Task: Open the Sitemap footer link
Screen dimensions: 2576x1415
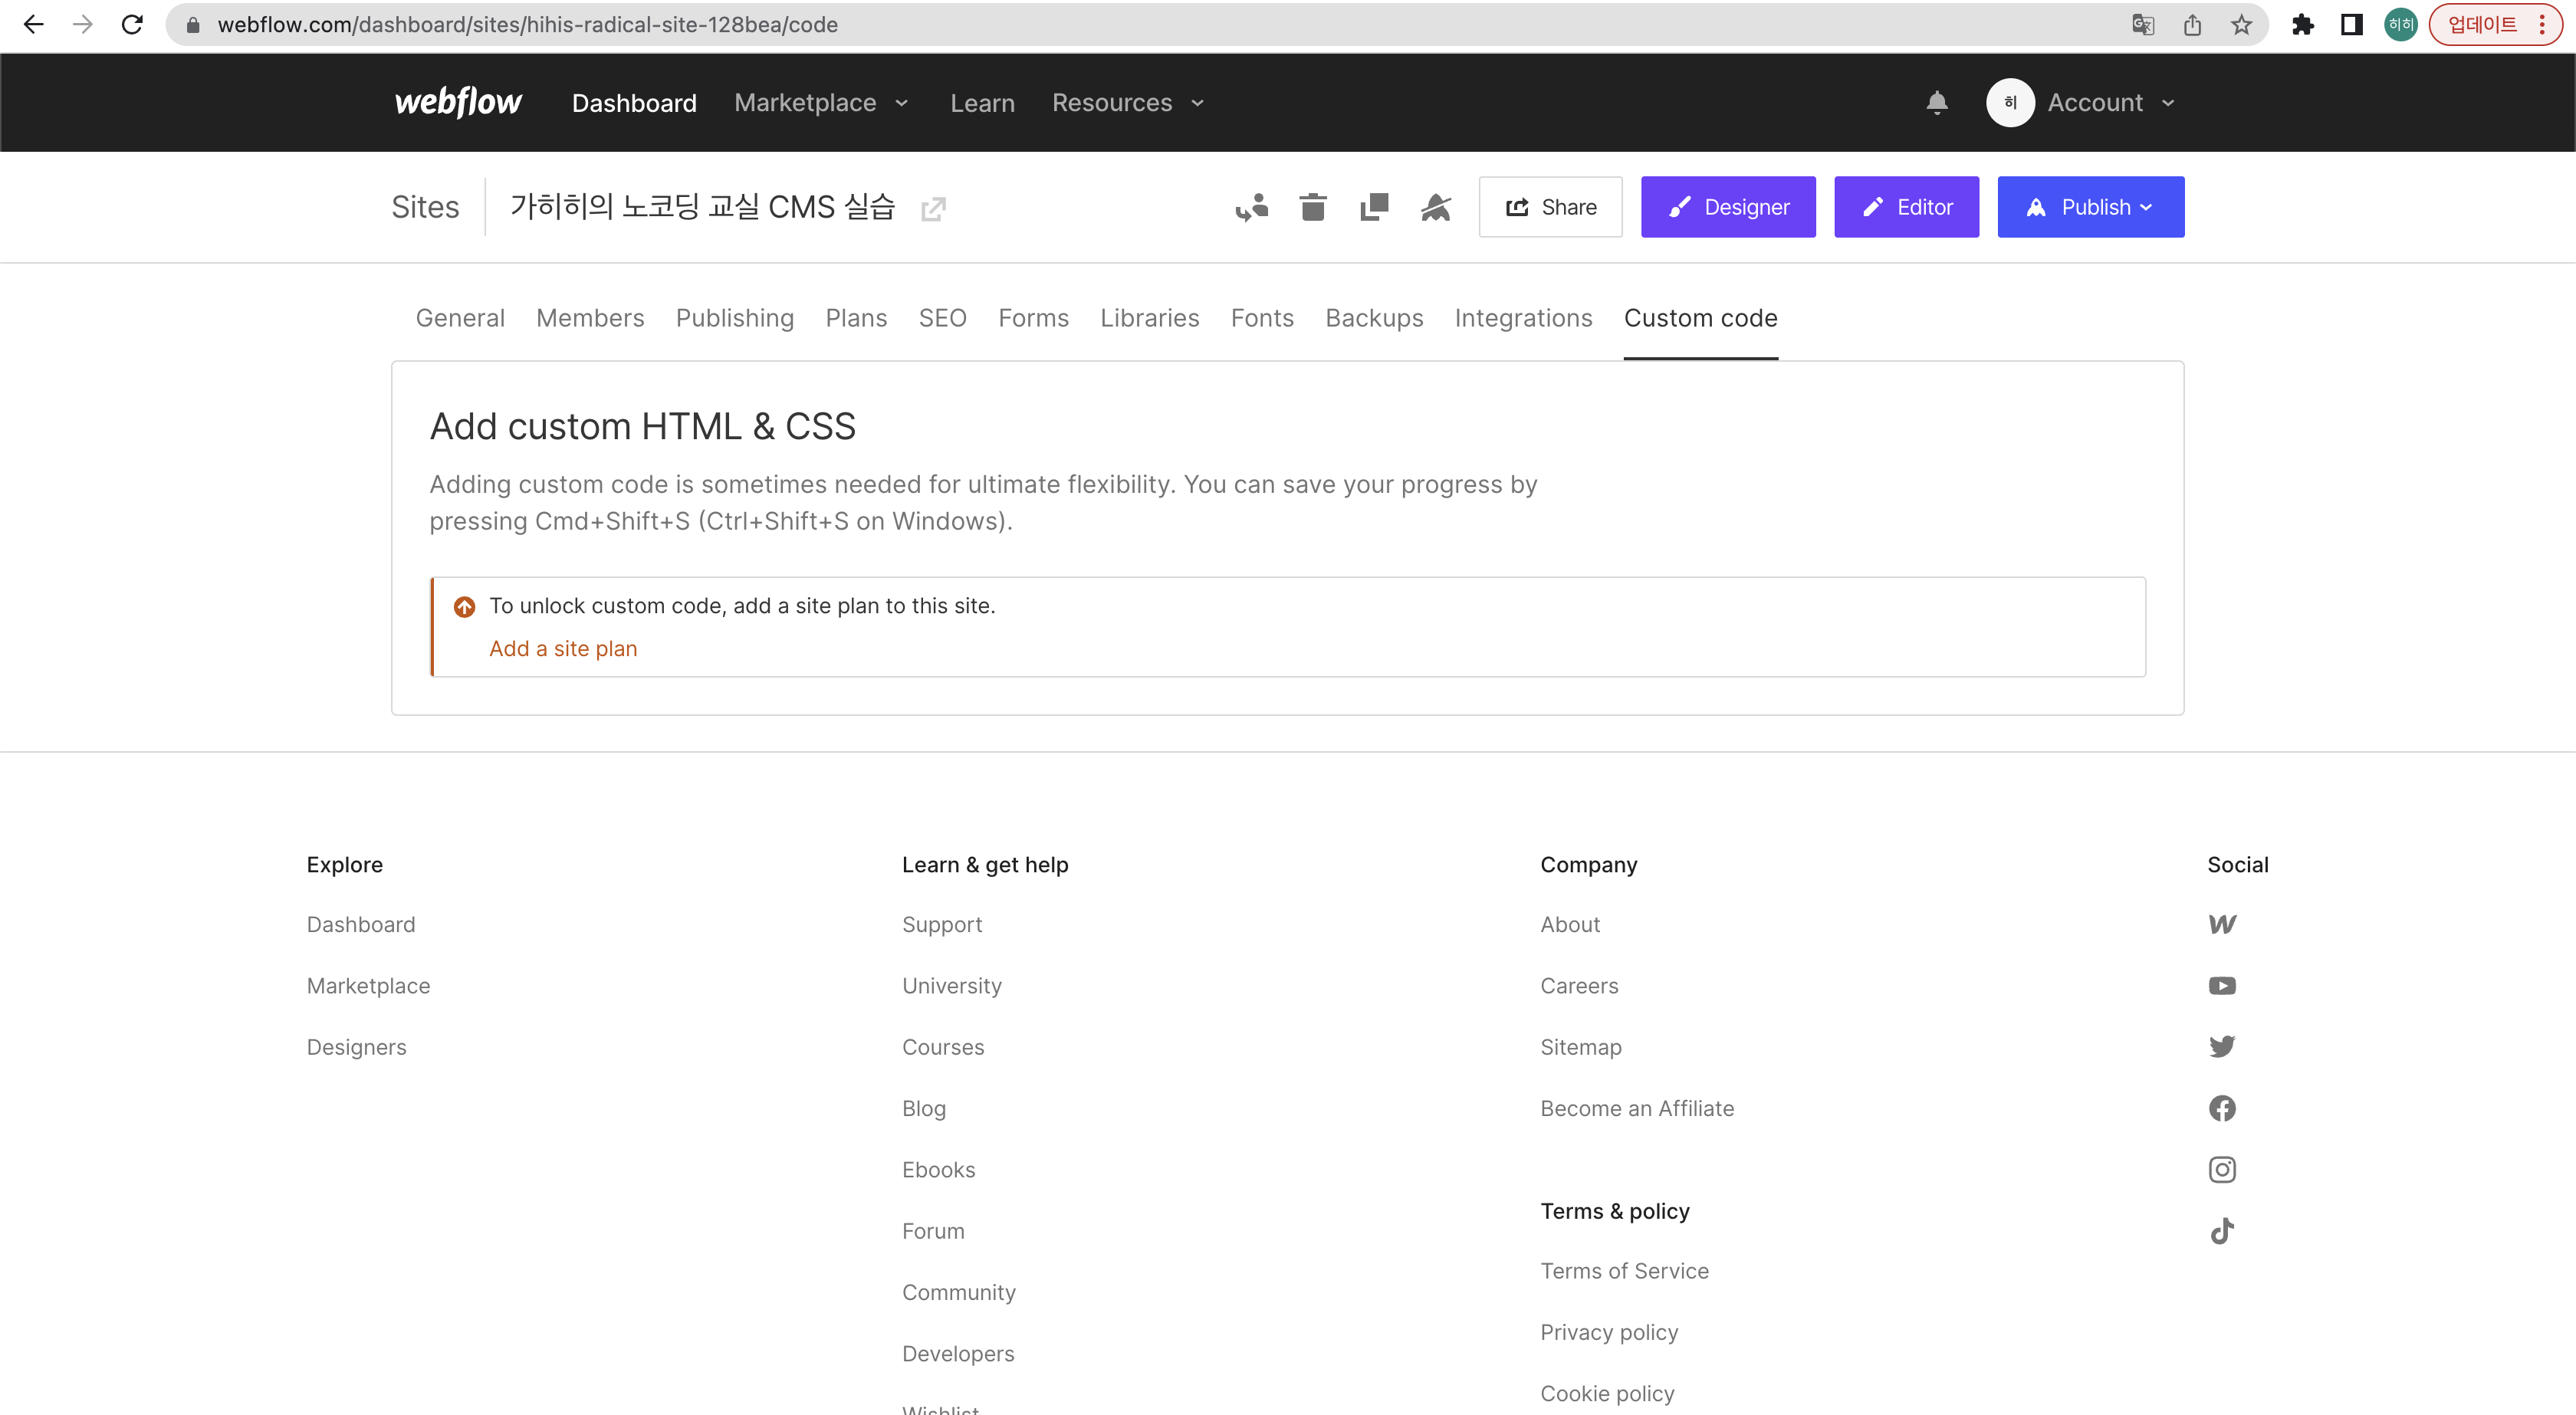Action: pos(1580,1047)
